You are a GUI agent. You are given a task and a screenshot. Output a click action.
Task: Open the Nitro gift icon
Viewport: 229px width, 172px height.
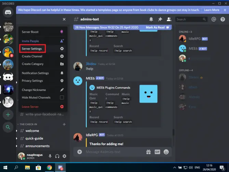pos(149,152)
